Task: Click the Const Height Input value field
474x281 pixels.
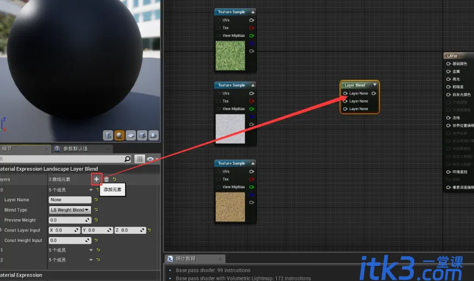Action: tap(70, 240)
